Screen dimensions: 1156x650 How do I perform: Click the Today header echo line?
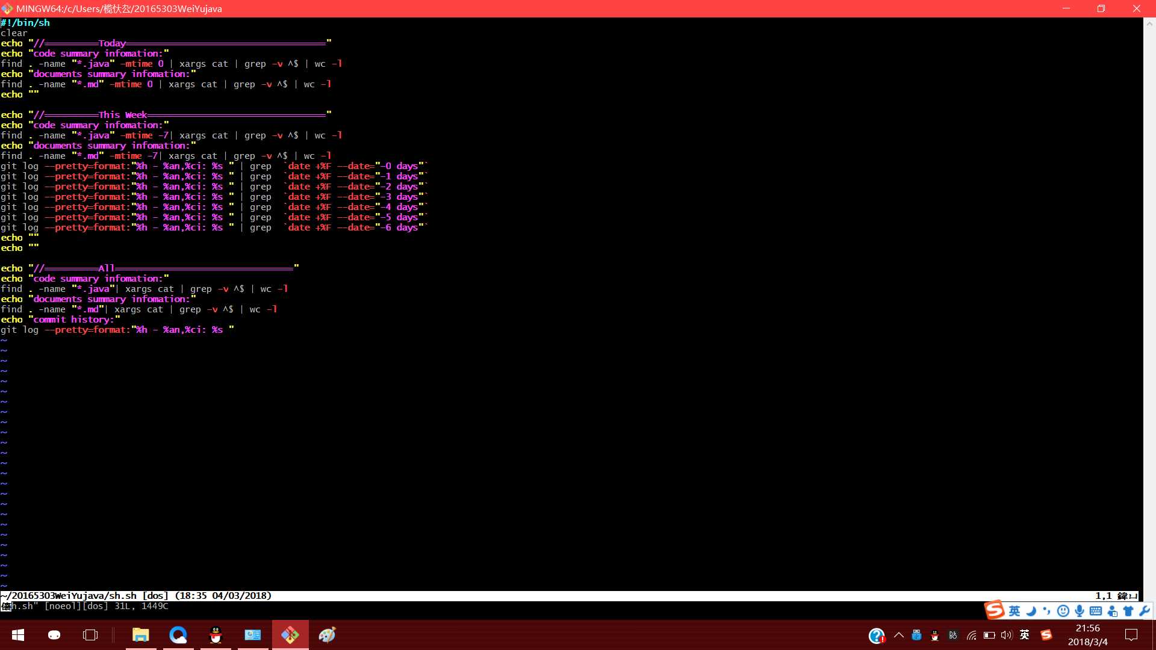click(x=166, y=43)
